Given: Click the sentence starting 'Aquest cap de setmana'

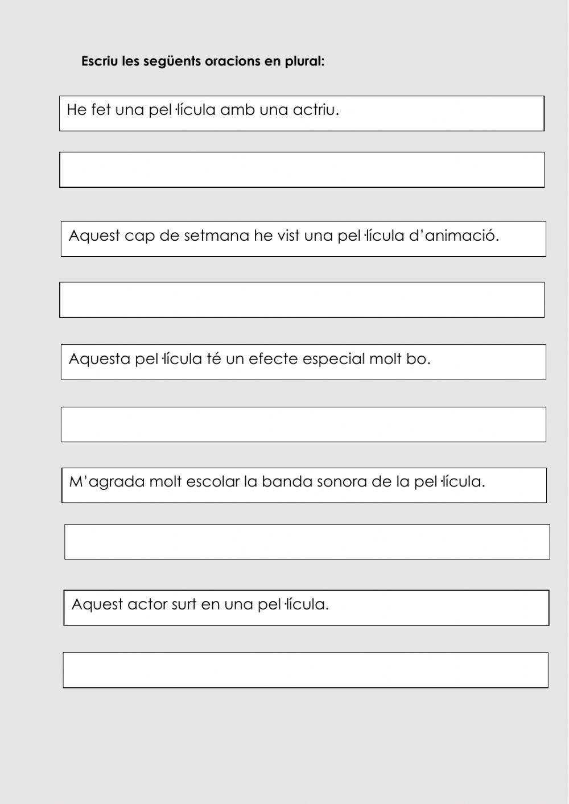Looking at the screenshot, I should click(283, 236).
